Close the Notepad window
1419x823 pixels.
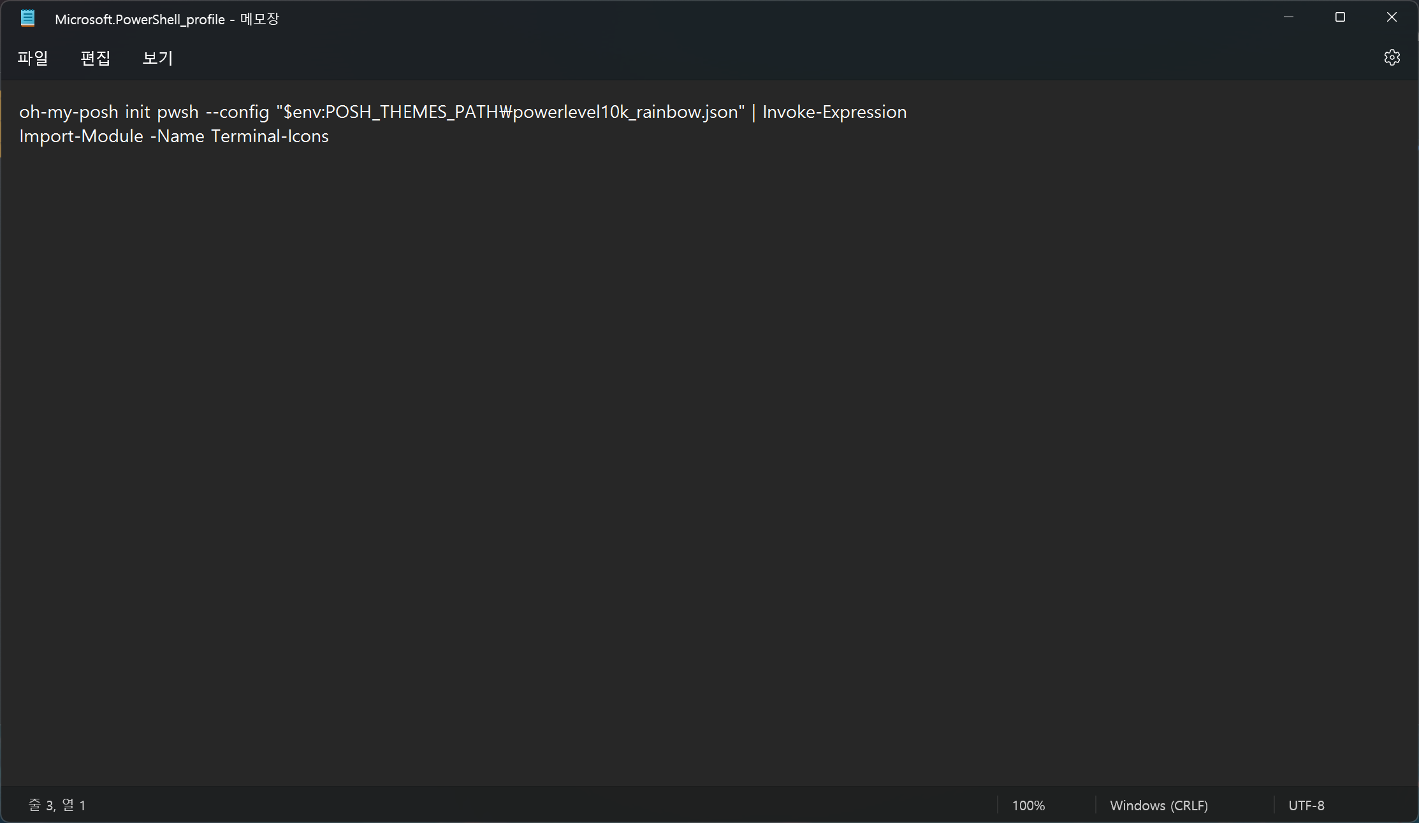pyautogui.click(x=1392, y=17)
